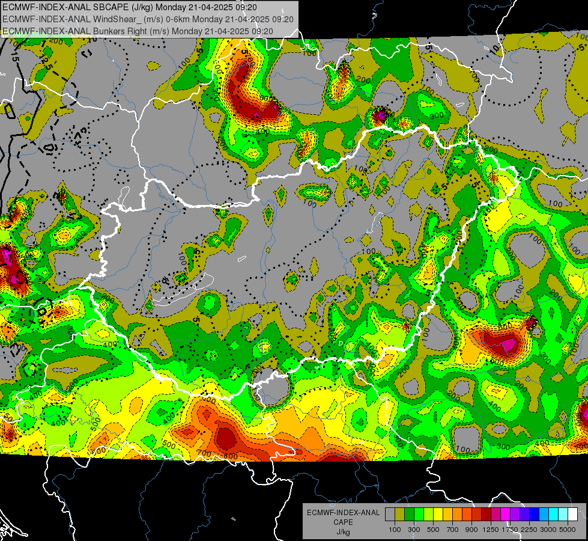Image resolution: width=588 pixels, height=541 pixels.
Task: Click the 'CAPE' label in the legend
Action: coord(343,522)
